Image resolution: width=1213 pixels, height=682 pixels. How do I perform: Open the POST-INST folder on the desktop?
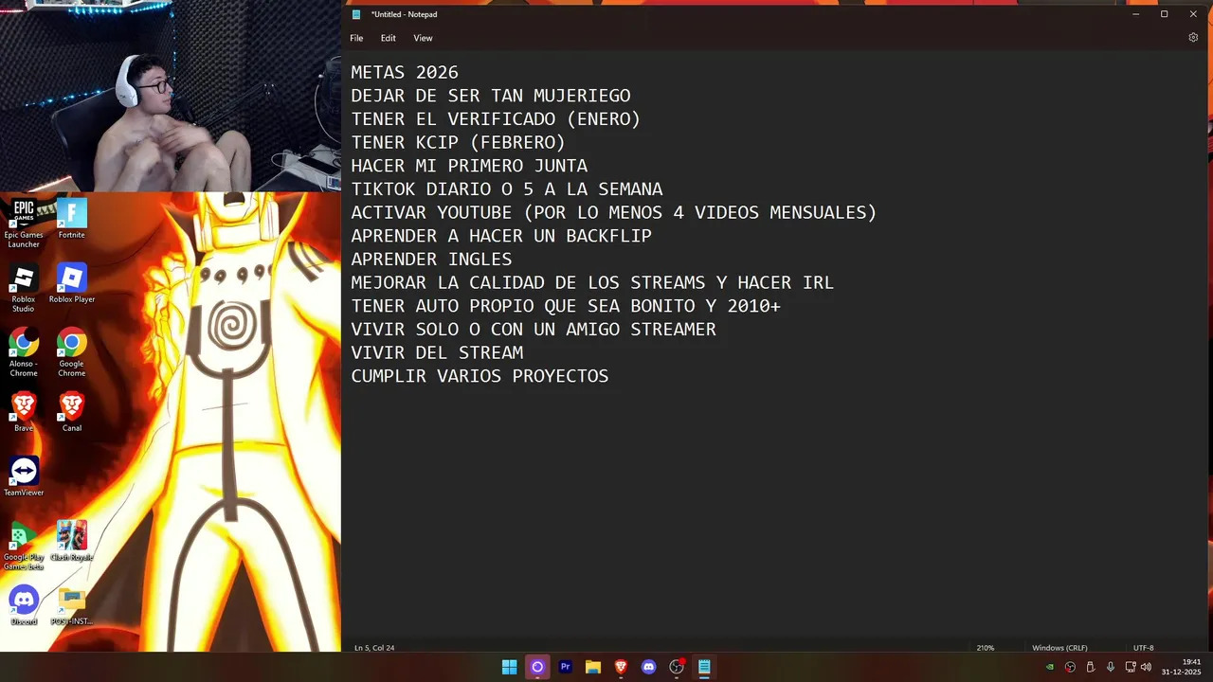72,605
